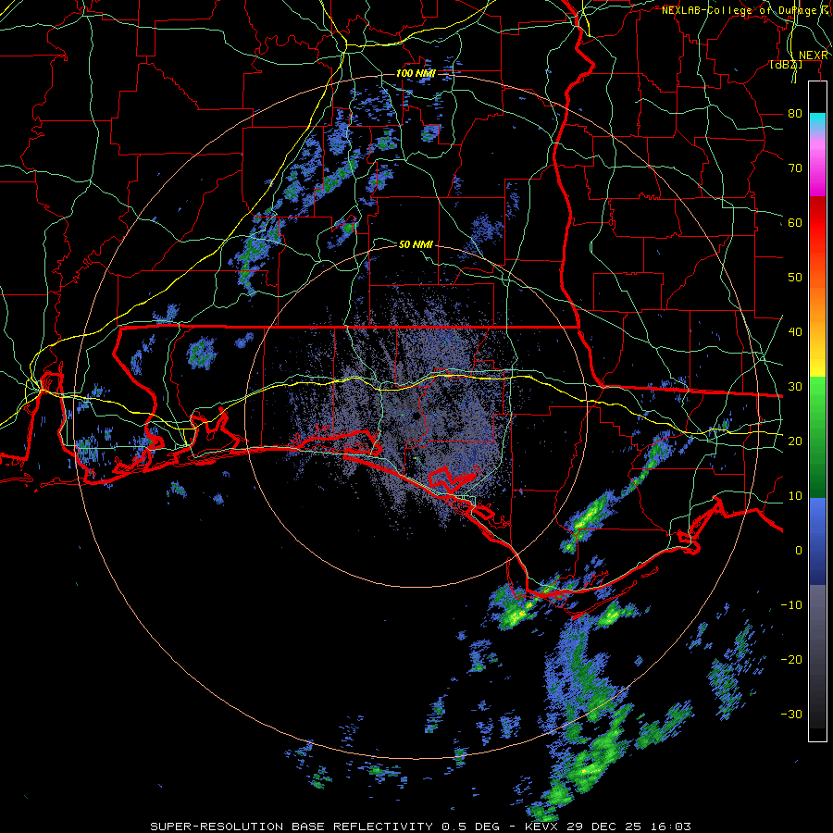833x833 pixels.
Task: Click the "30" value on the dBZ scale
Action: click(x=795, y=386)
